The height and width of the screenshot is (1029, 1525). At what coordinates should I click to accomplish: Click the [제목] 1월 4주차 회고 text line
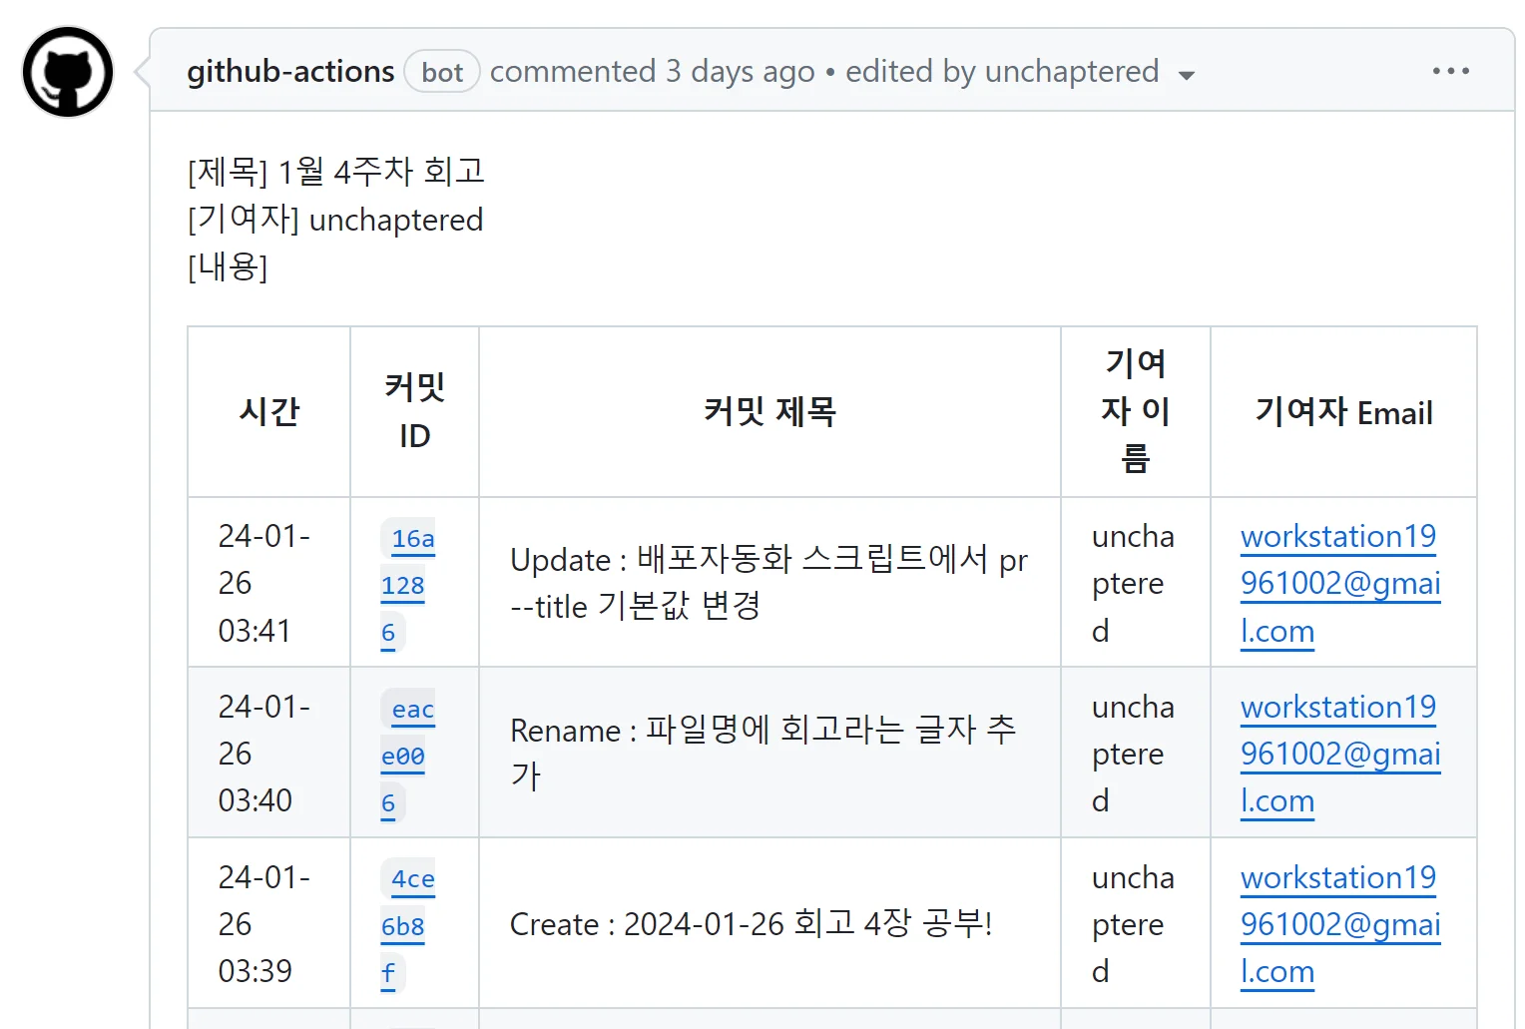(335, 172)
